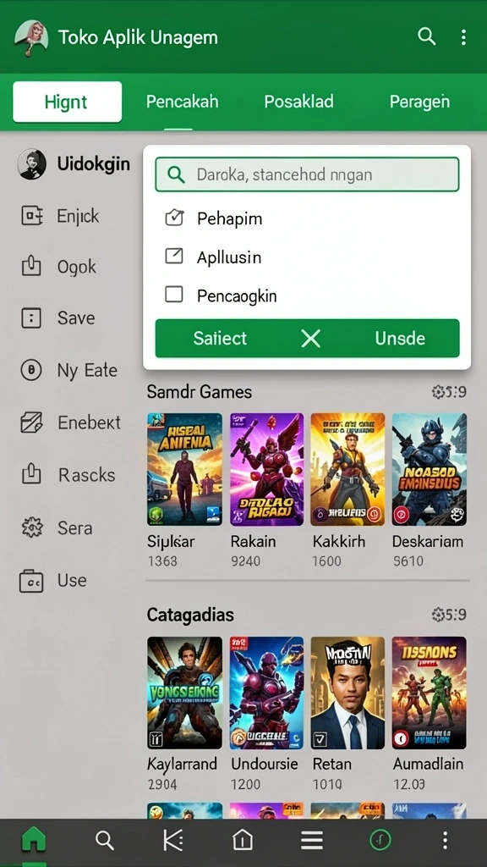Tap the outlined house icon in bottom bar
The width and height of the screenshot is (487, 867).
[x=243, y=841]
